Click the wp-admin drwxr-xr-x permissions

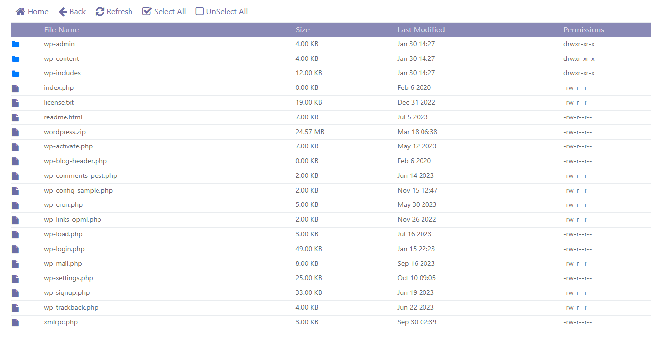[579, 44]
